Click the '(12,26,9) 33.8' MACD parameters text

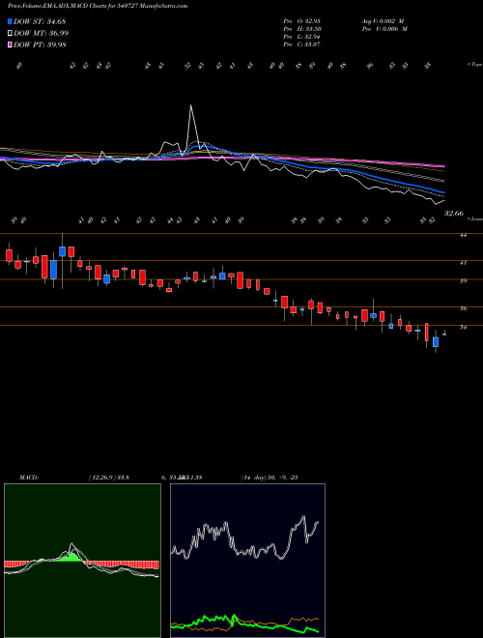click(x=108, y=478)
